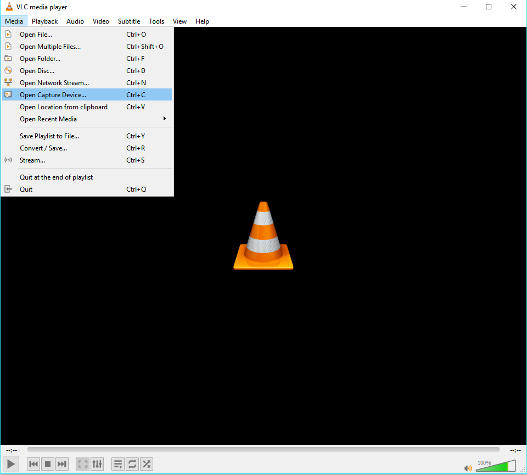Skip to previous media track
This screenshot has width=527, height=475.
(33, 464)
